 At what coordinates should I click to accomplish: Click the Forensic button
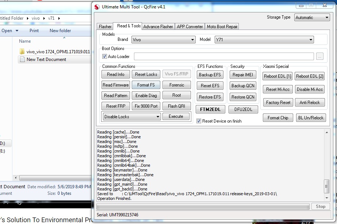(177, 85)
